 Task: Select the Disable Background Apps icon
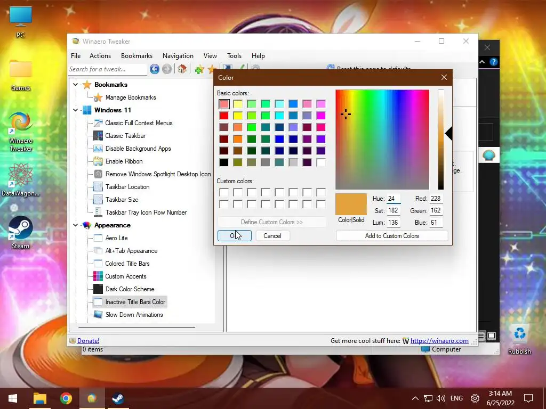coord(98,149)
